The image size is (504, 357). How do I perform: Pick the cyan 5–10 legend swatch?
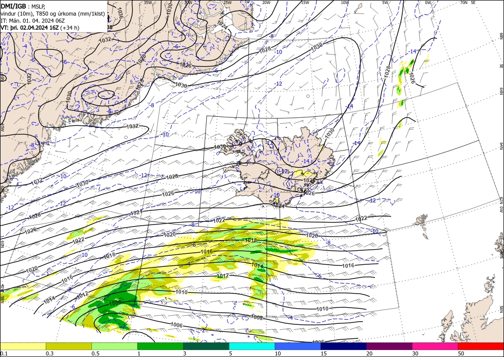pos(252,346)
